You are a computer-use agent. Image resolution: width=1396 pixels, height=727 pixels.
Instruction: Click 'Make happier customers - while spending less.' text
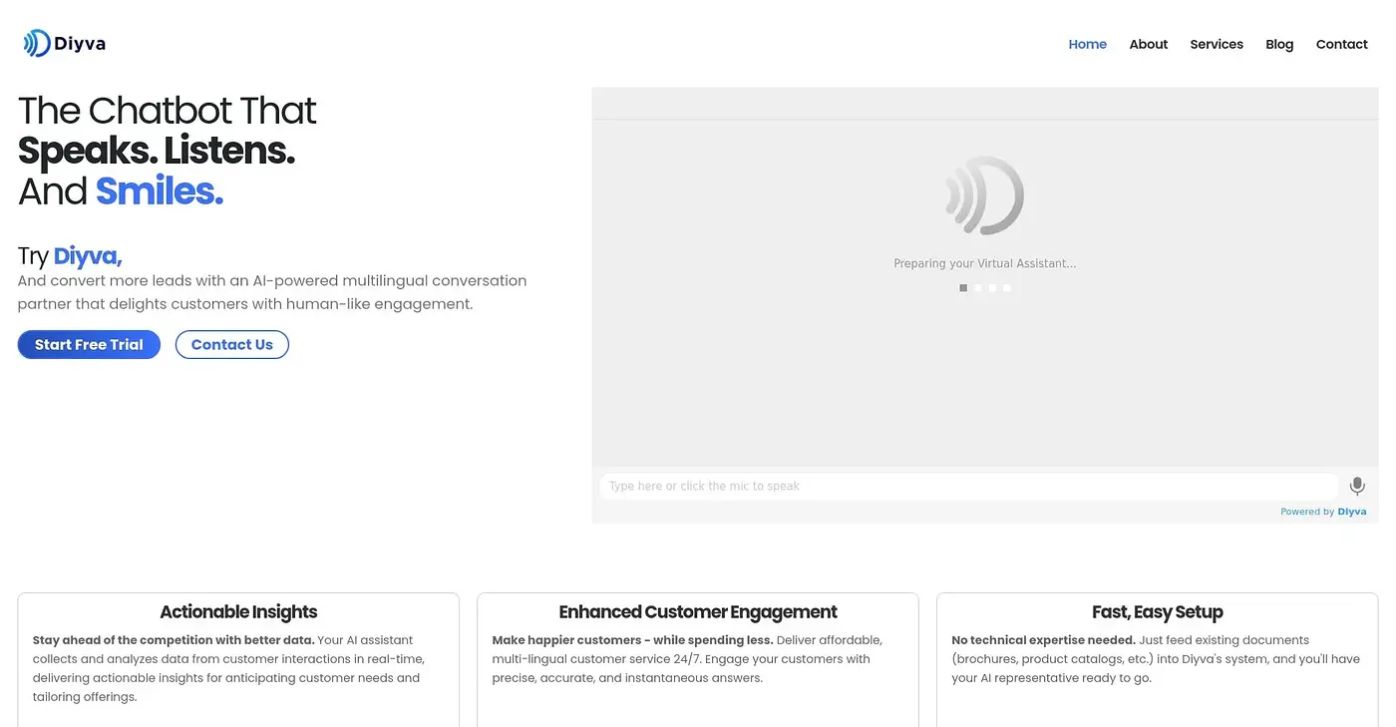pyautogui.click(x=632, y=640)
